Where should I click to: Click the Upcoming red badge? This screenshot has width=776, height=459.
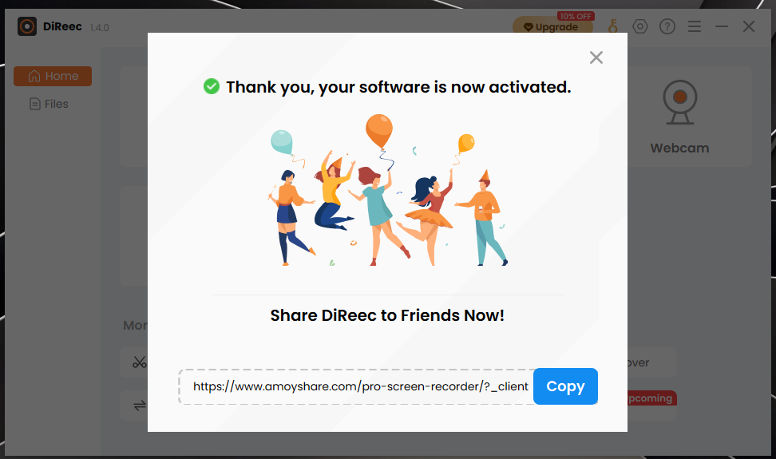pos(651,398)
